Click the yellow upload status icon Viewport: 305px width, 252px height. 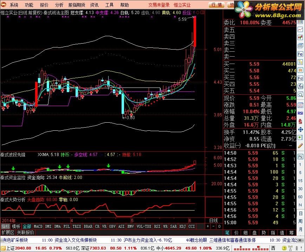(x=284, y=248)
